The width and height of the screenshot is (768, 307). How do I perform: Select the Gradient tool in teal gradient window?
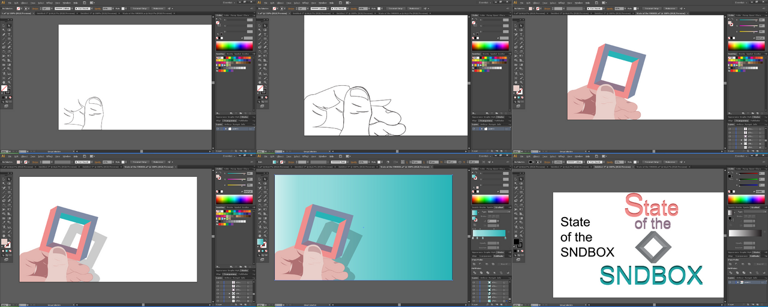(x=265, y=218)
